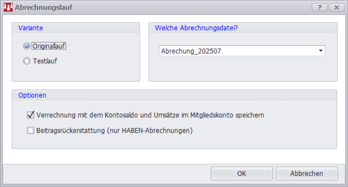Enable the Beitragsrückerstattung checkbox
This screenshot has height=187, width=348.
pos(30,131)
